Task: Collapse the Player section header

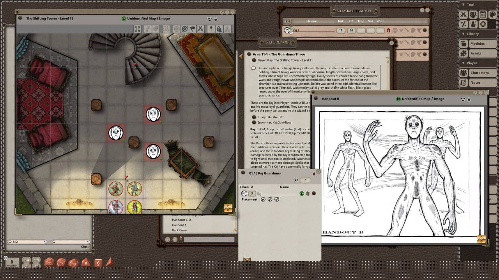Action: click(x=478, y=63)
